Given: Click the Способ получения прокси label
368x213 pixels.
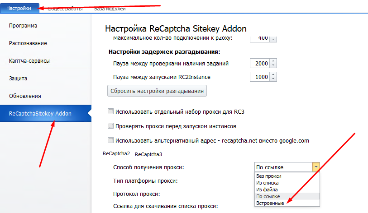Looking at the screenshot, I should pos(148,167).
